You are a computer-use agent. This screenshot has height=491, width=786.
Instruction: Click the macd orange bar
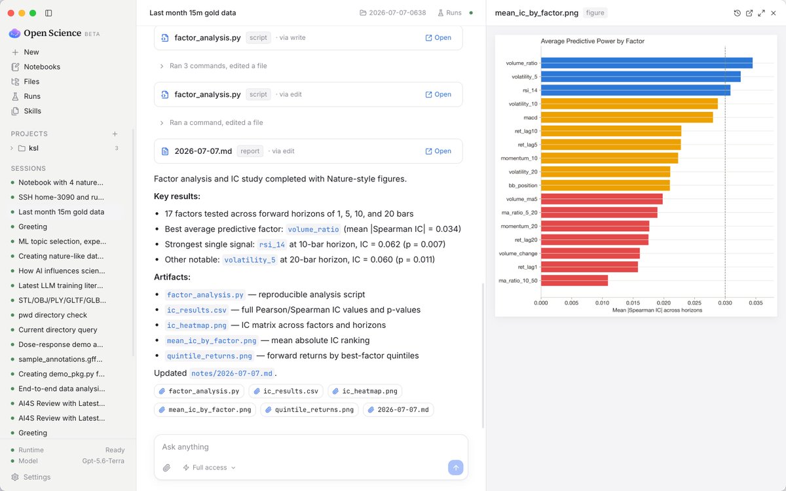point(627,117)
